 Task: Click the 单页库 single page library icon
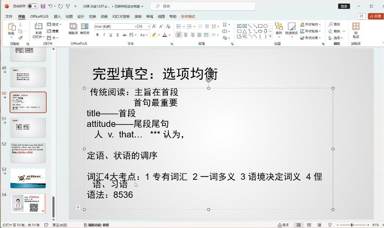click(85, 28)
